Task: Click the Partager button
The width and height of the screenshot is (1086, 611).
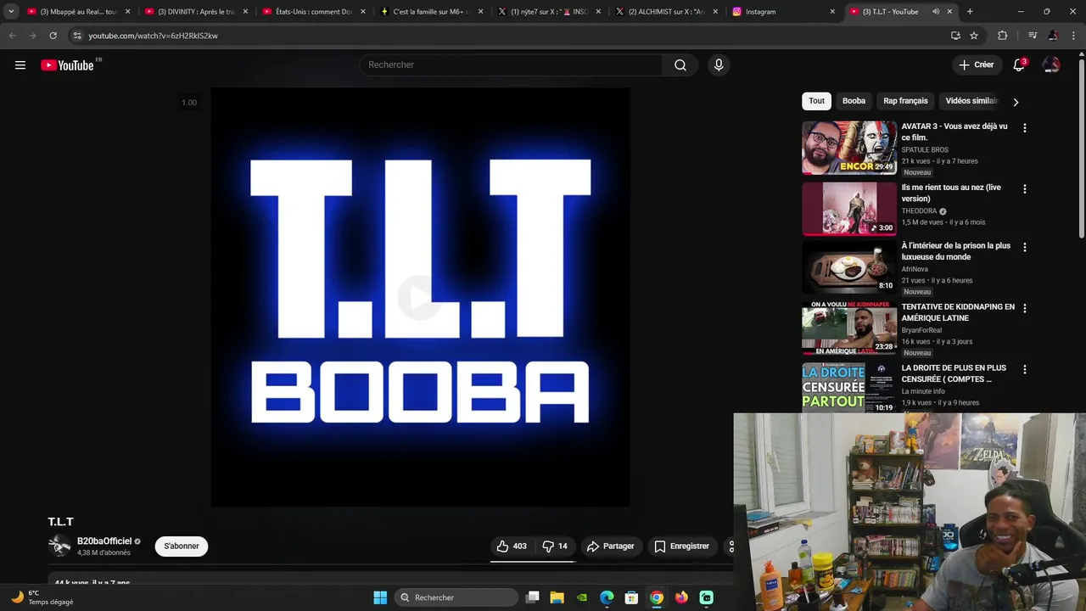Action: (610, 547)
